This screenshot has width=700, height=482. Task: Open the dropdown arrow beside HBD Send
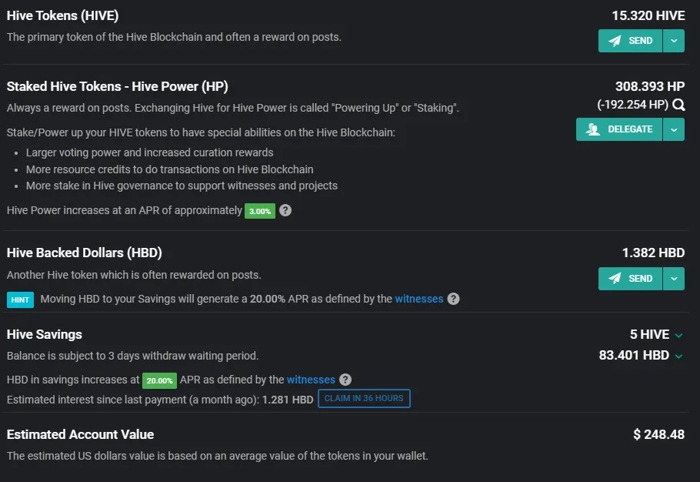point(674,278)
